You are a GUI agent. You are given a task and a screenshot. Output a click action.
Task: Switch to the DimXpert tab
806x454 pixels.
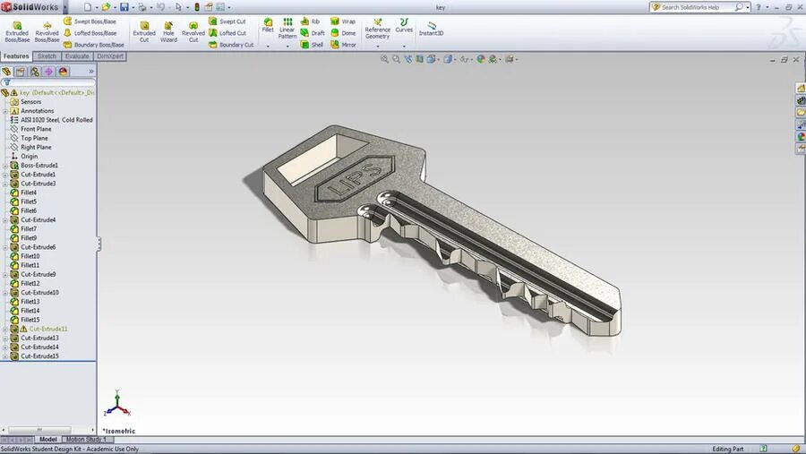110,56
